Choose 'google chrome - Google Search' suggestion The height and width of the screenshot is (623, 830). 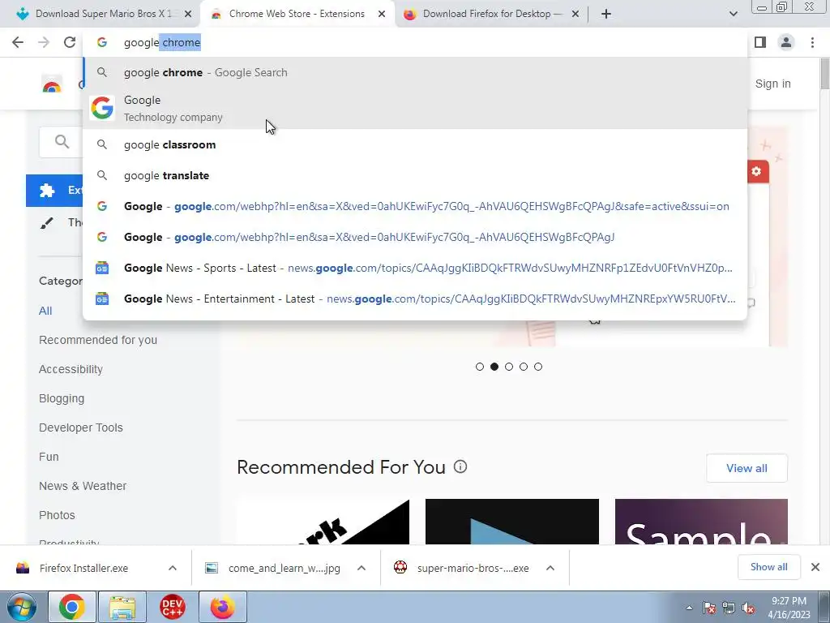(415, 72)
